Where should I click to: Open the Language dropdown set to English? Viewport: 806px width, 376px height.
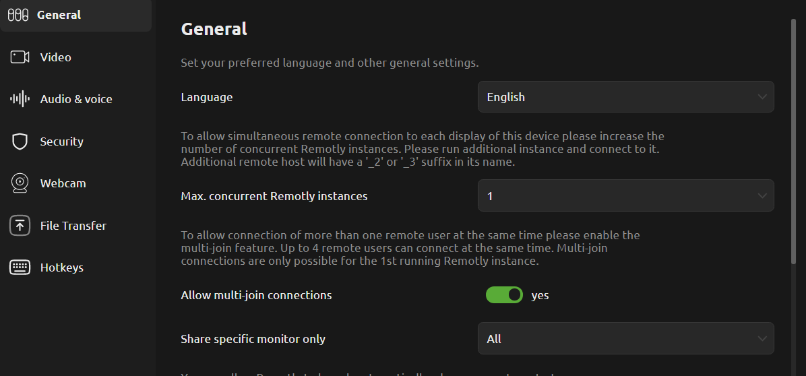coord(625,96)
